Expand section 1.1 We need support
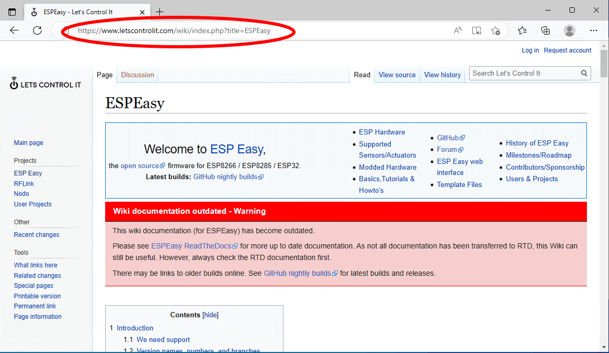 [163, 339]
